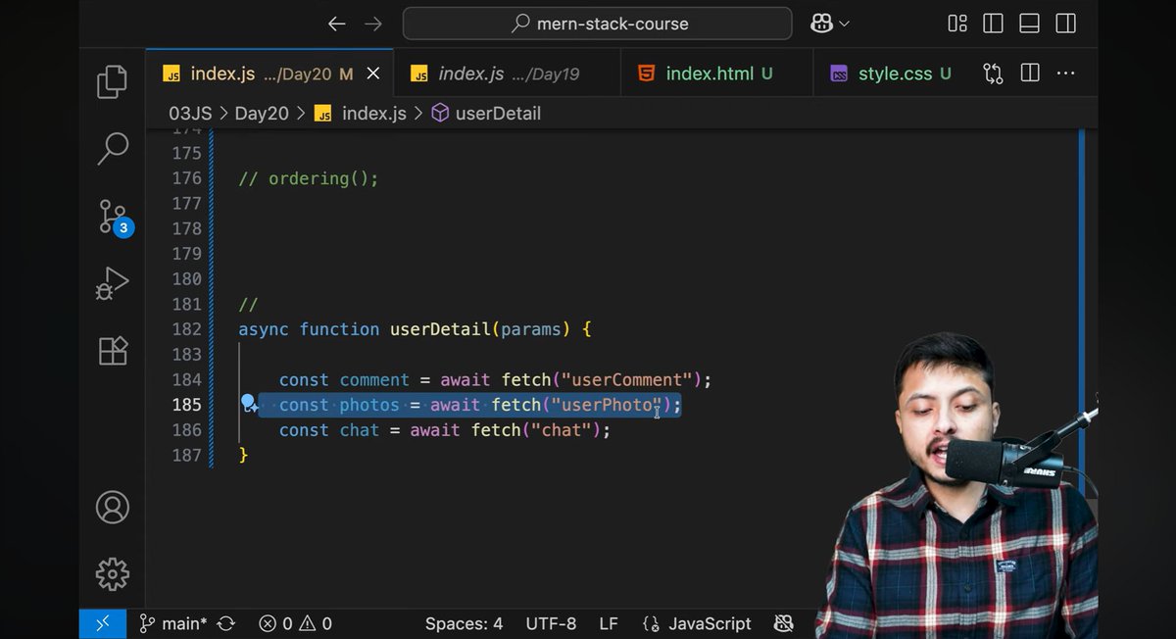Open the Extensions view
1176x639 pixels.
(112, 350)
